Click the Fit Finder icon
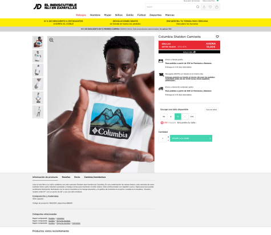This screenshot has width=271, height=235. pyautogui.click(x=162, y=122)
